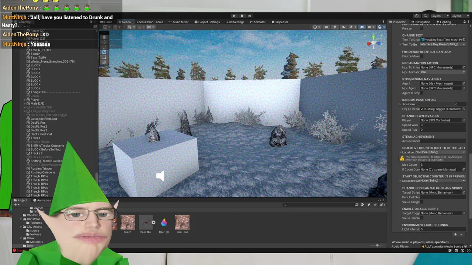
Task: Open the Project panel tab
Action: coord(20,200)
